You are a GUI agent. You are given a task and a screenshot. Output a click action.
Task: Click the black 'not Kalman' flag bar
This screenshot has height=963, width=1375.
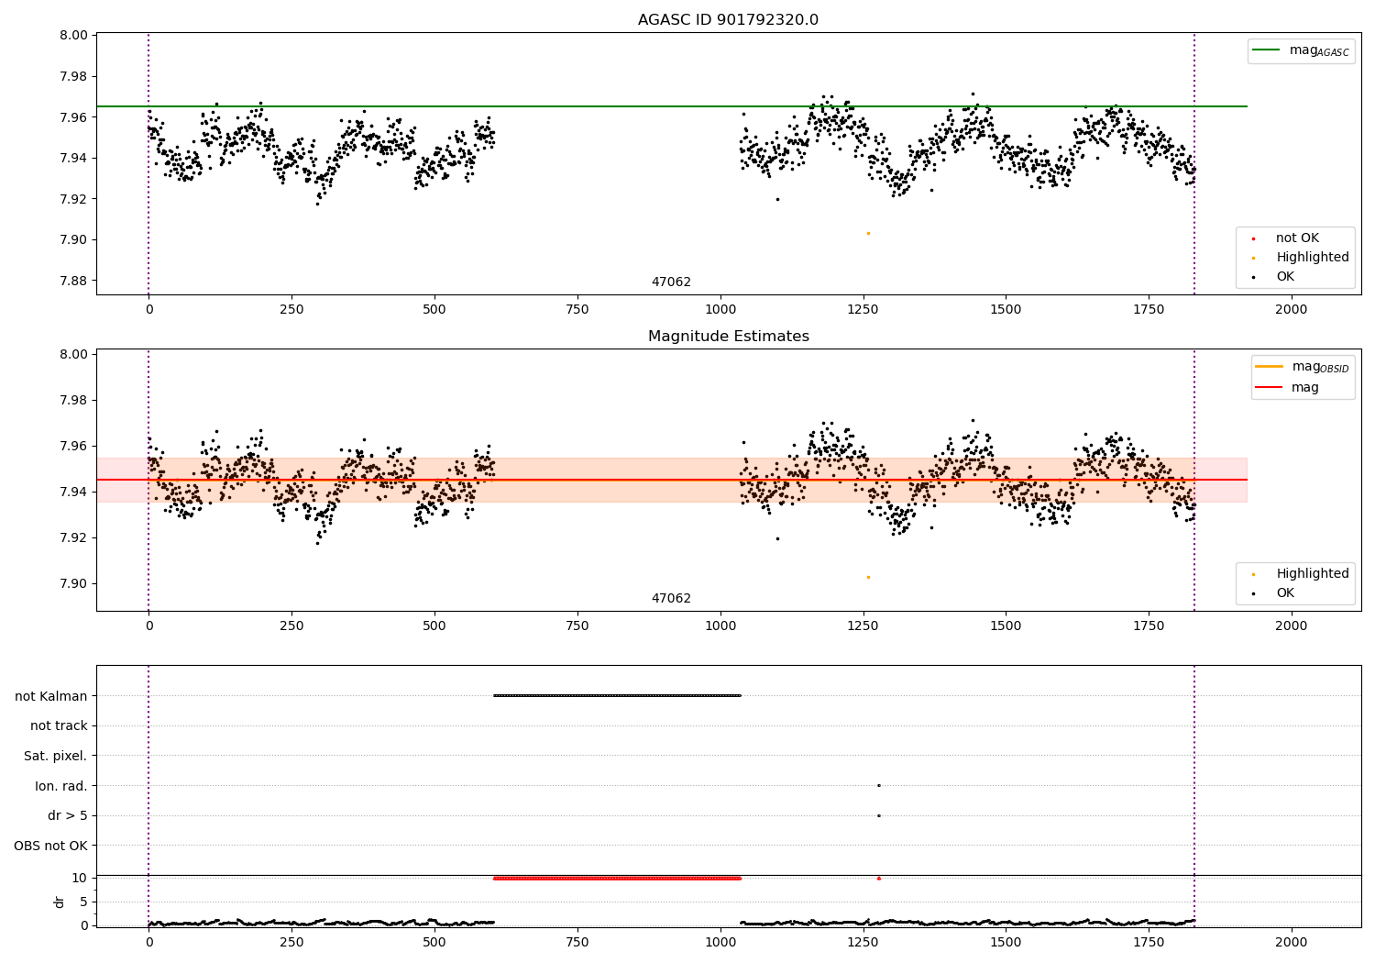click(617, 695)
